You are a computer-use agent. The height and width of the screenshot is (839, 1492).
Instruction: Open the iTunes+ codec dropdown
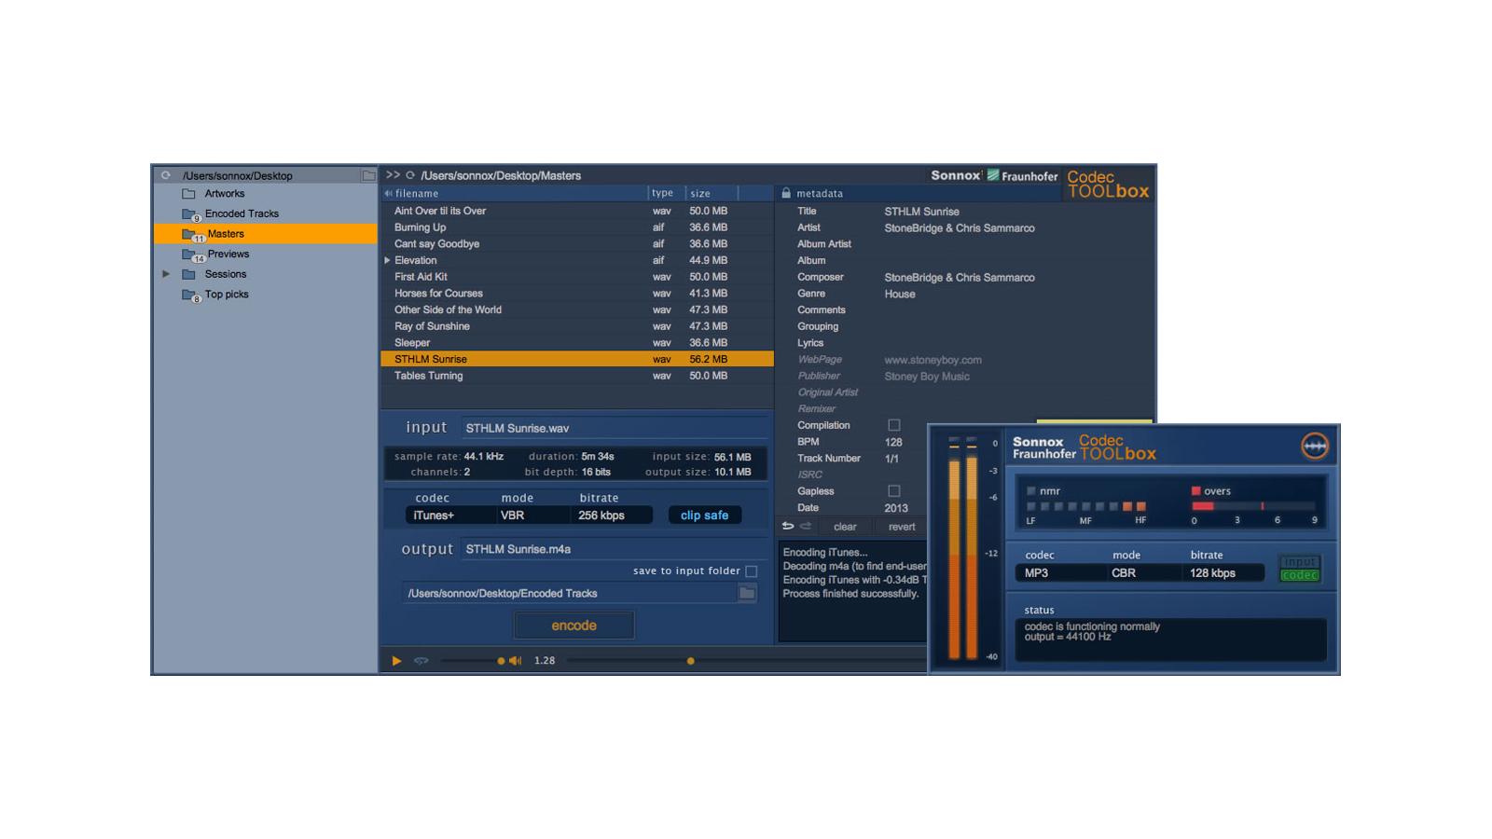pyautogui.click(x=449, y=516)
